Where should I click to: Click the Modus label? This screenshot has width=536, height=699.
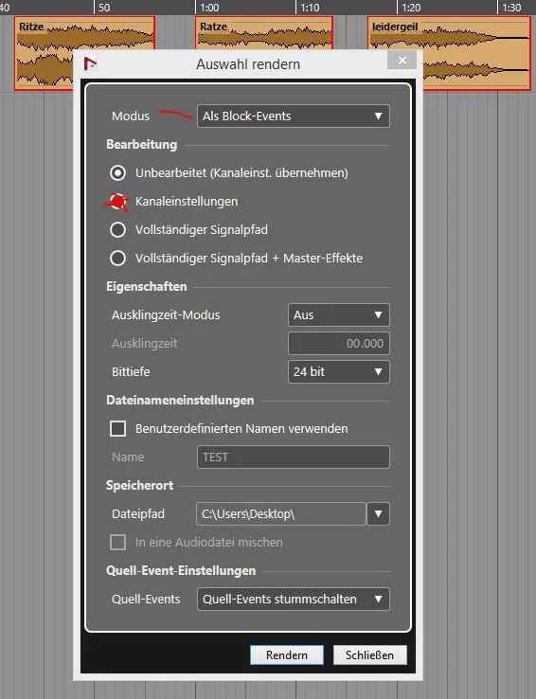(x=131, y=116)
